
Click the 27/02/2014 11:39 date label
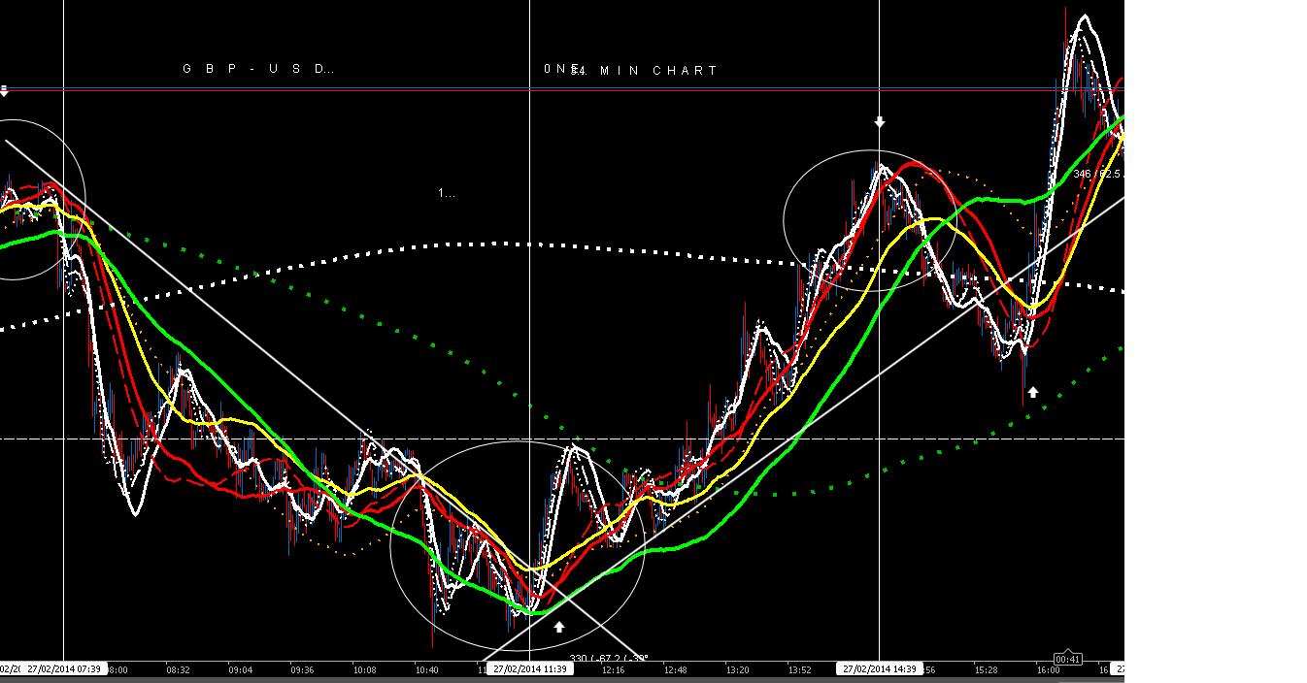tap(529, 669)
